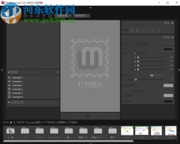Click 打开图片 to open an image
180x144 pixels.
tap(90, 85)
